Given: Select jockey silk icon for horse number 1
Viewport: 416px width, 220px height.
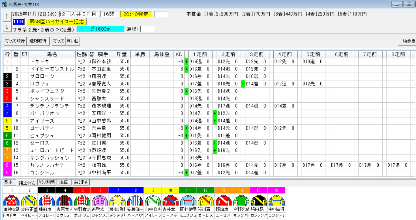Looking at the screenshot, I should pyautogui.click(x=12, y=200).
